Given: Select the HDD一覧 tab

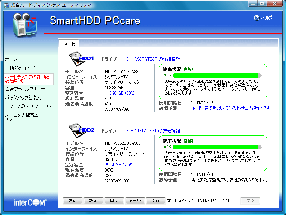Looking at the screenshot, I should tap(68, 44).
